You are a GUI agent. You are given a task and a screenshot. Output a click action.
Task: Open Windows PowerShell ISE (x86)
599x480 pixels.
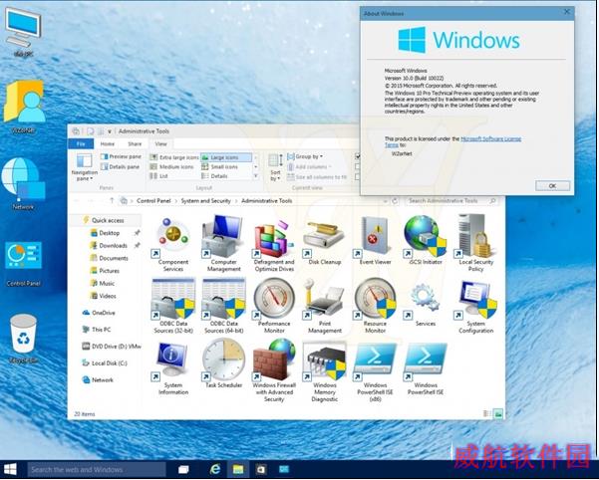pyautogui.click(x=375, y=370)
